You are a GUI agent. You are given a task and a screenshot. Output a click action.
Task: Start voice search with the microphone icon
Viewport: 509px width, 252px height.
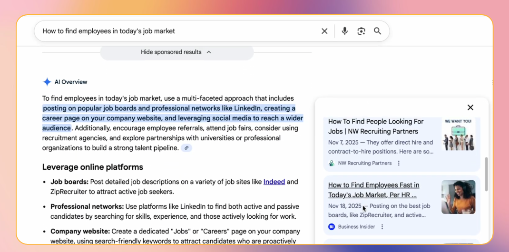345,31
